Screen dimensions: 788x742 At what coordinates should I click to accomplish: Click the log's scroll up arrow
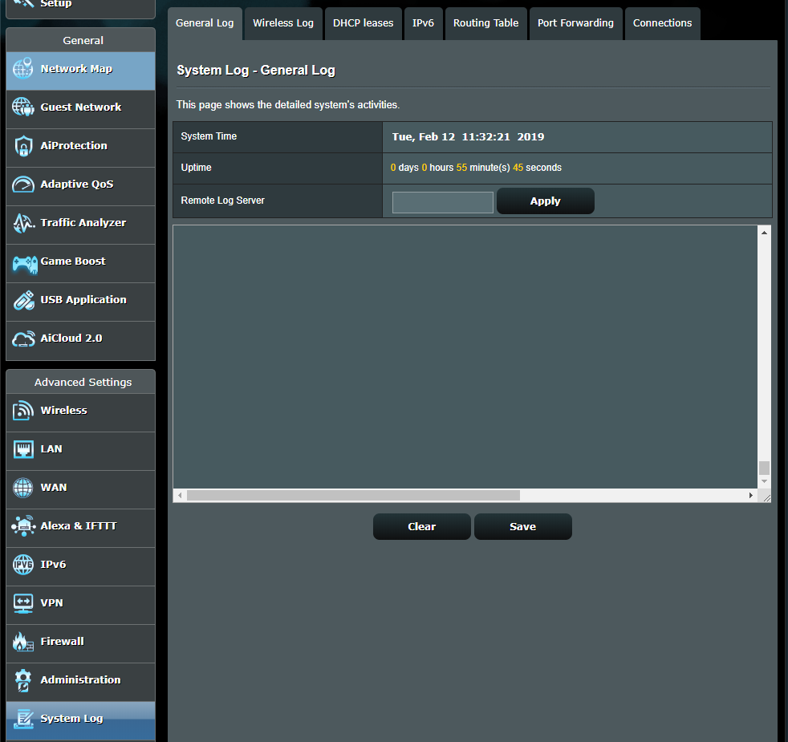[764, 233]
